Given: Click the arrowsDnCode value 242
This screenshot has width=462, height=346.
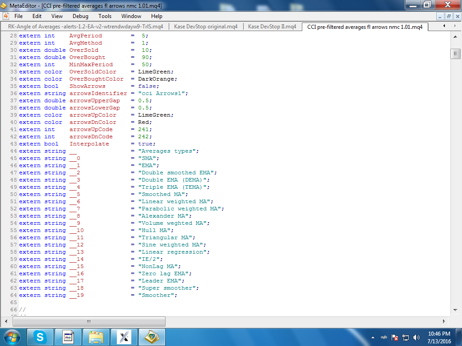Looking at the screenshot, I should click(143, 137).
